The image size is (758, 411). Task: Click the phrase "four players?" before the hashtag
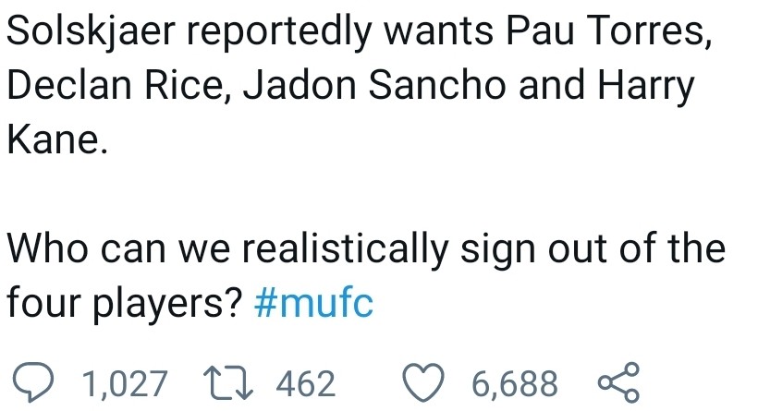(x=125, y=302)
